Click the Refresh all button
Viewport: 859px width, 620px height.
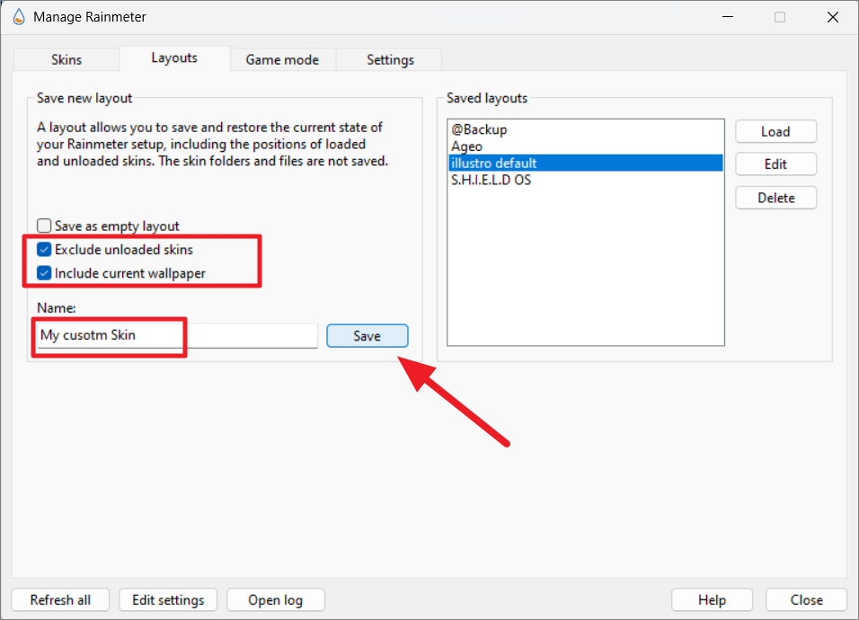(60, 599)
